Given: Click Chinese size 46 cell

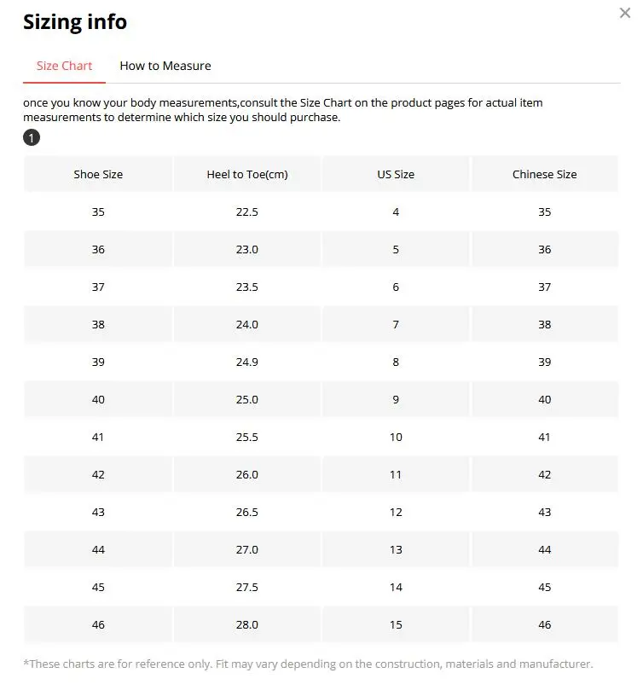Looking at the screenshot, I should 544,624.
